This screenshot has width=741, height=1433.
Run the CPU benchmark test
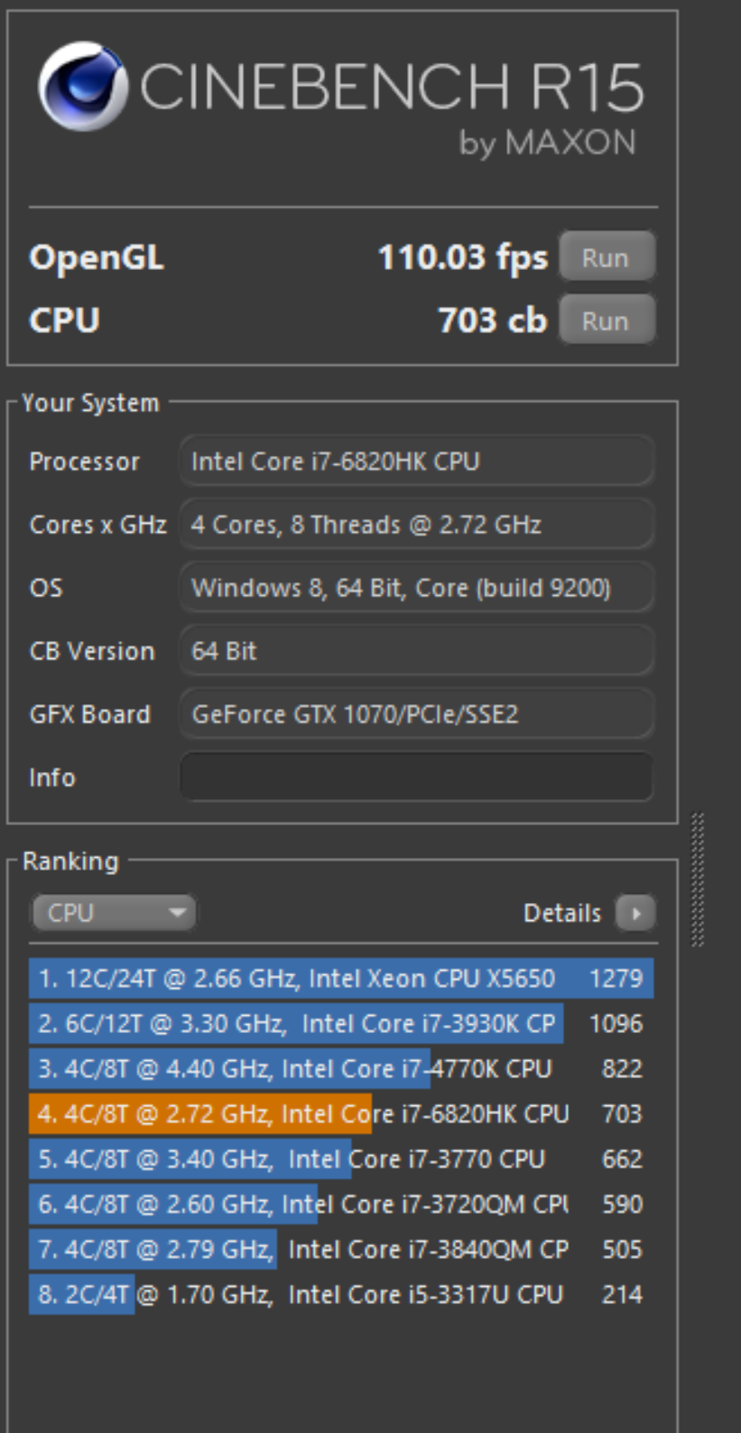[606, 321]
